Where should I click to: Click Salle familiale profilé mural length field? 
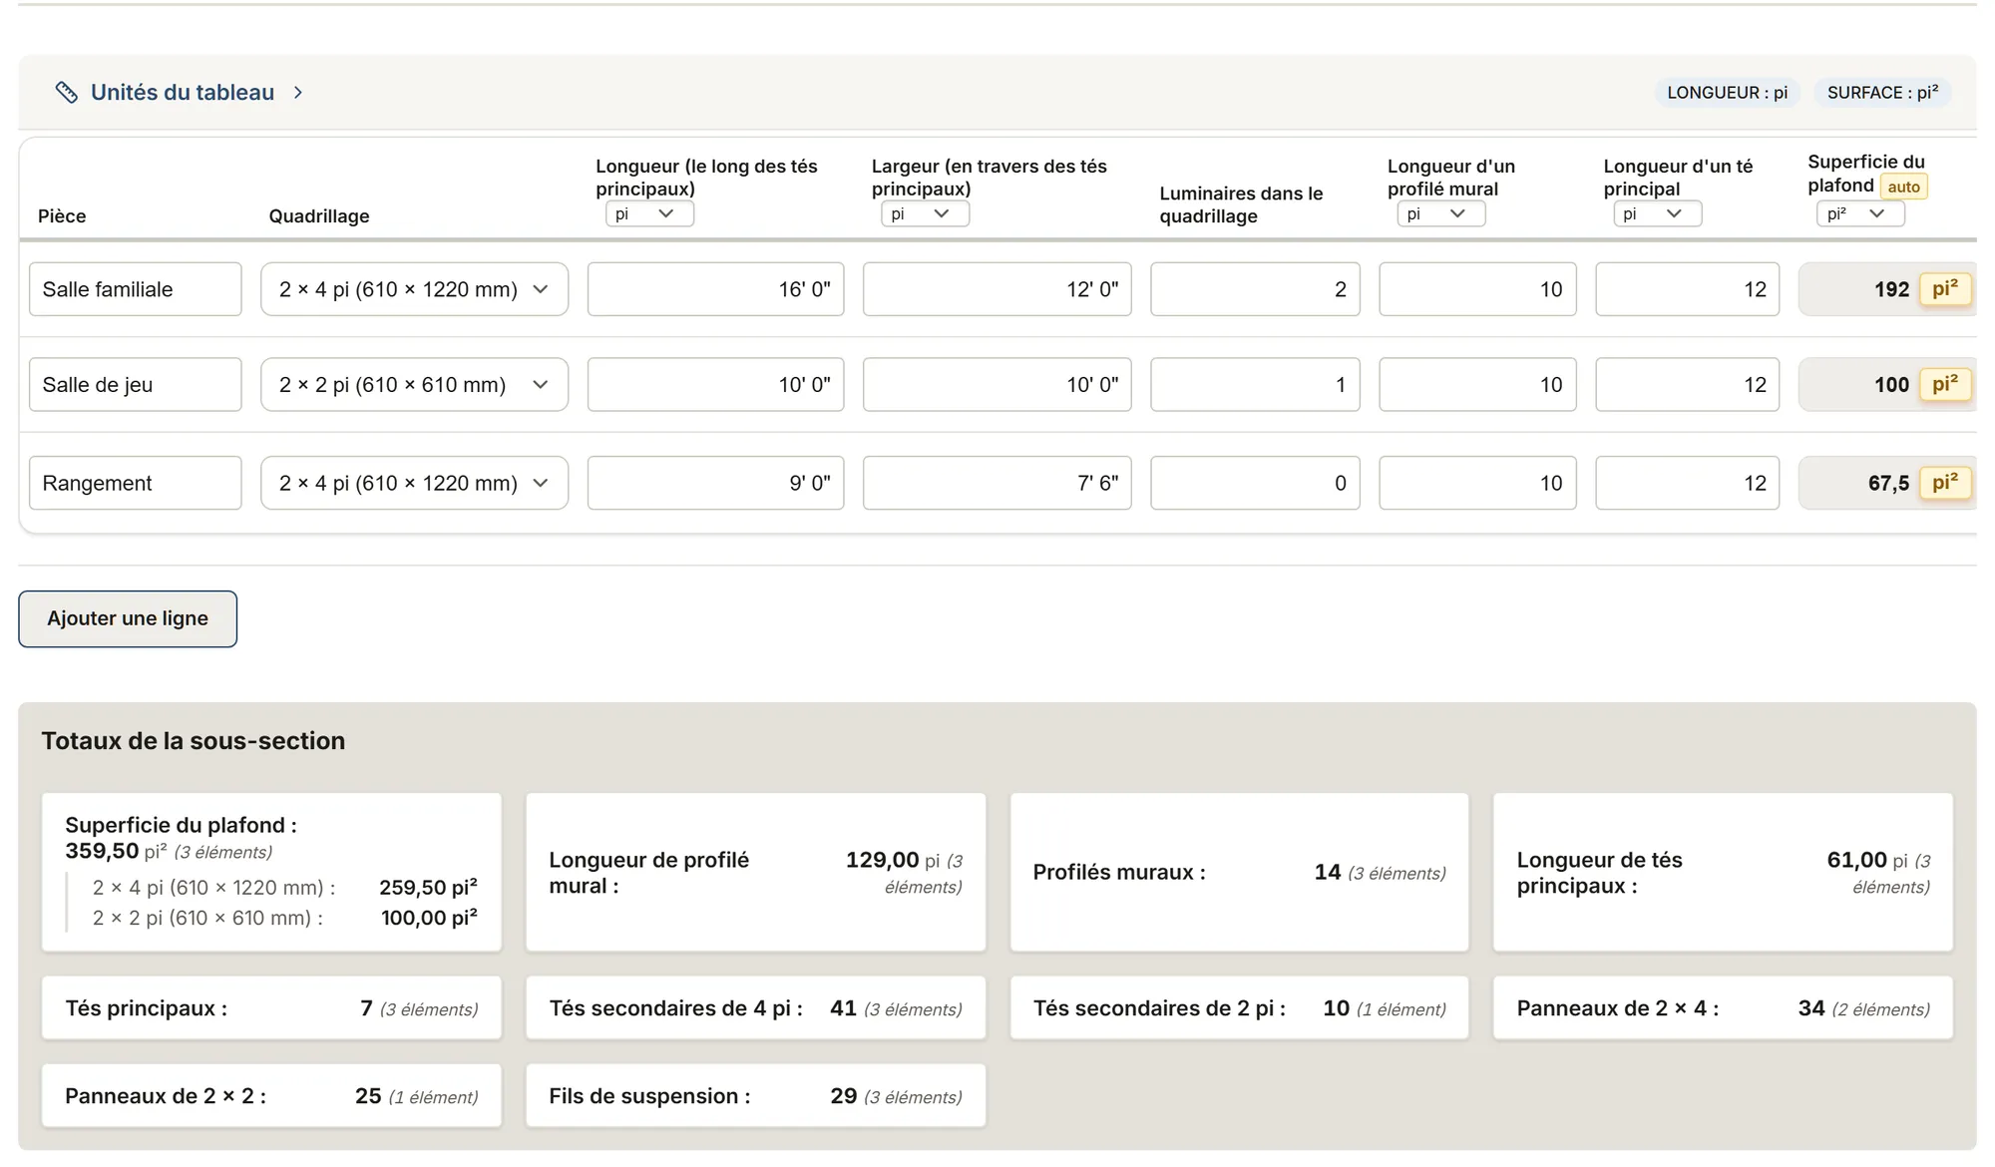1477,289
